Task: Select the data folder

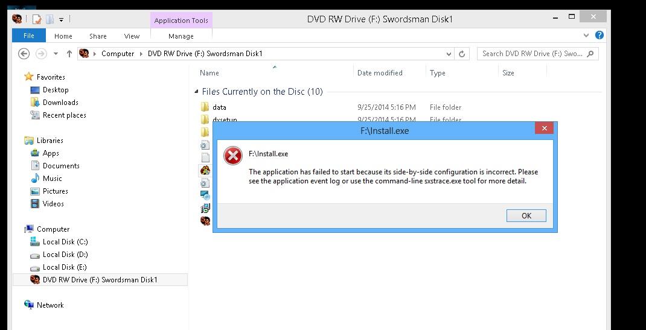Action: pyautogui.click(x=219, y=107)
